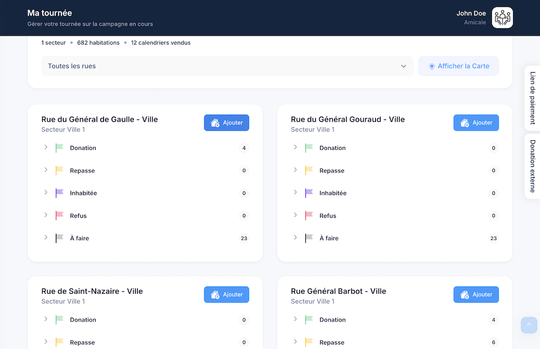
Task: Expand À faire row in Rue du Général Gouraud
Action: point(295,238)
